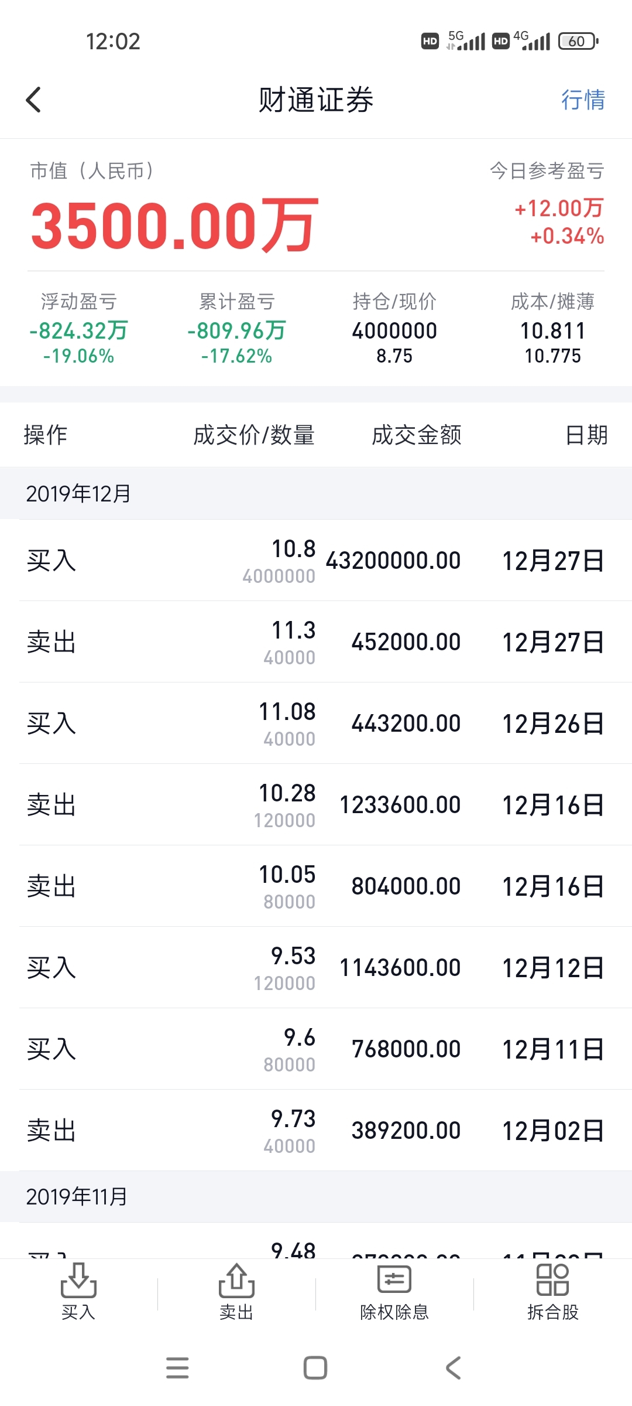
Task: Tap the 成交金额 column header
Action: click(417, 435)
